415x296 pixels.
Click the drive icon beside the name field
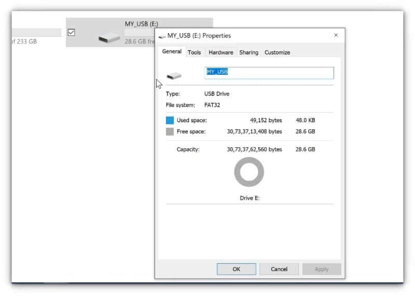174,76
